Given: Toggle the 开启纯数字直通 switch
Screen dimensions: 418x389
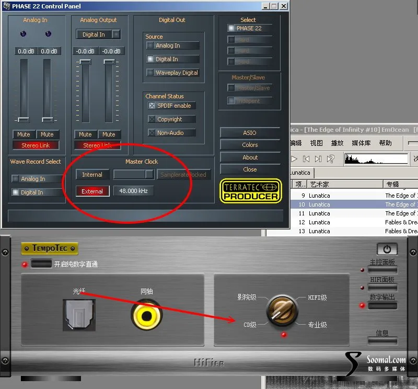Looking at the screenshot, I should click(41, 264).
